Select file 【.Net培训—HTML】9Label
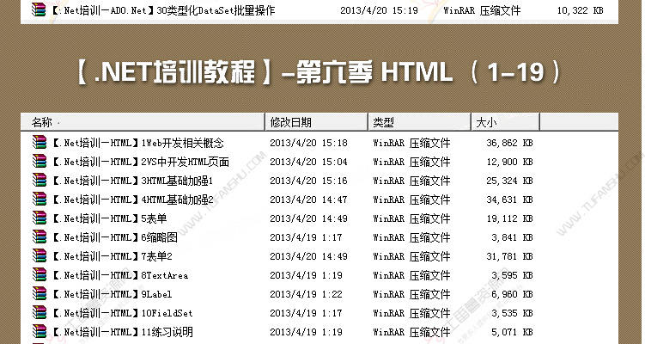645x344 pixels. pos(112,295)
